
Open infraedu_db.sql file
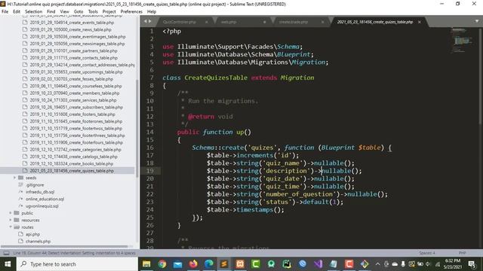[x=40, y=192]
